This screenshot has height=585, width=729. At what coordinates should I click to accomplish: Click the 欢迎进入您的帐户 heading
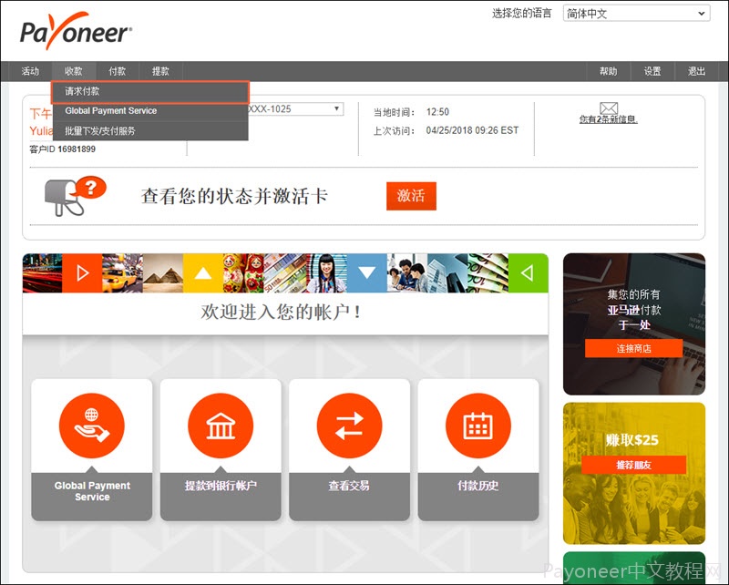tap(281, 312)
